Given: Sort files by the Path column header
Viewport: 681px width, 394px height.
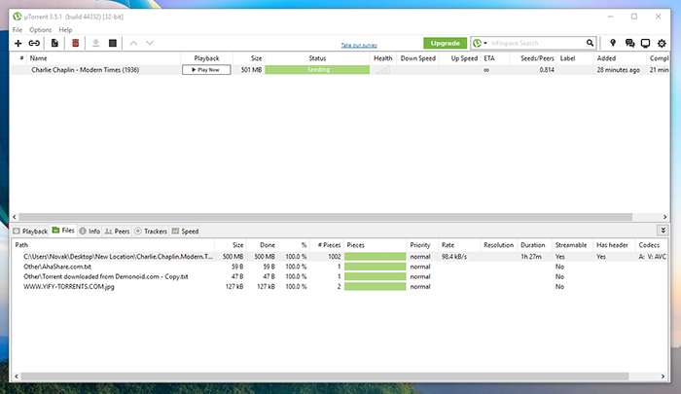Looking at the screenshot, I should (x=114, y=245).
